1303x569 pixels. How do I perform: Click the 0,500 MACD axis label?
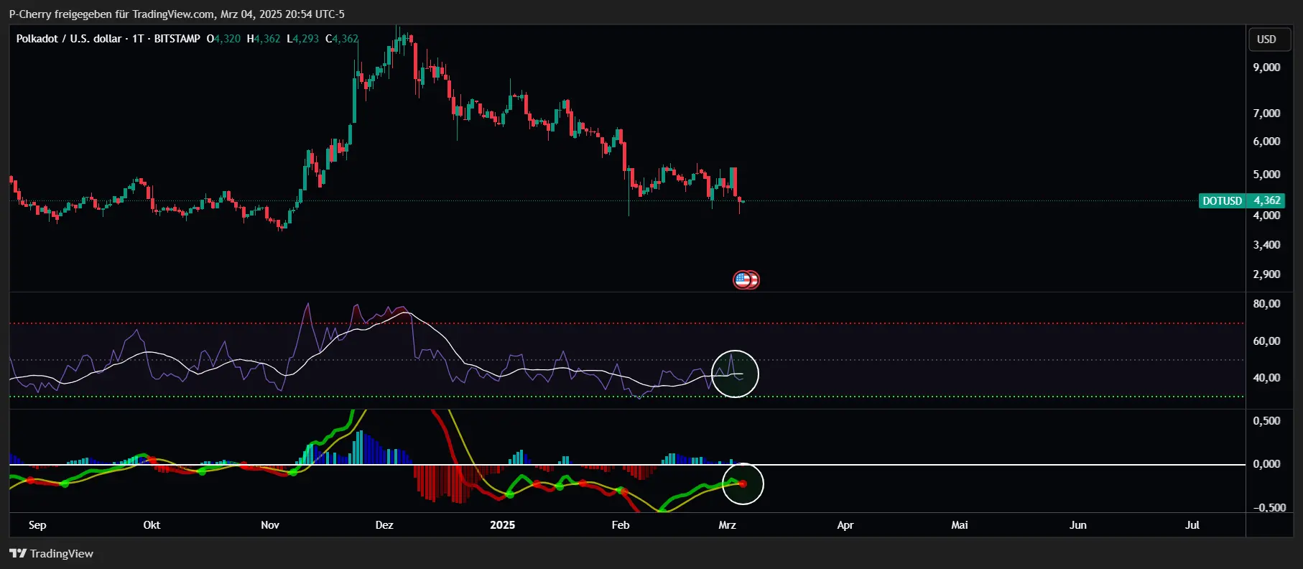(1266, 420)
